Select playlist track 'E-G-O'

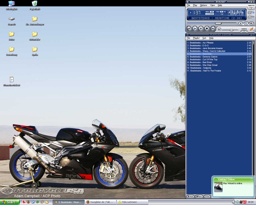[219, 45]
